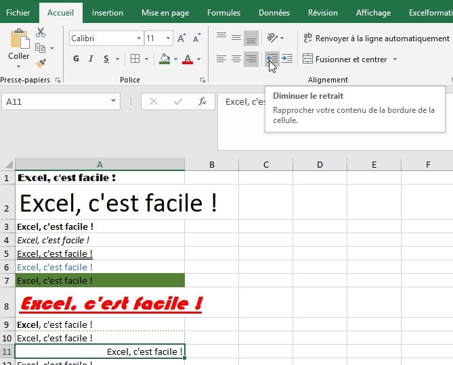
Task: Switch to the Formules tab
Action: pyautogui.click(x=223, y=13)
